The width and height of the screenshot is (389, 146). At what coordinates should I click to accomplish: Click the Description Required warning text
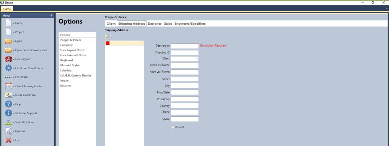tap(213, 45)
